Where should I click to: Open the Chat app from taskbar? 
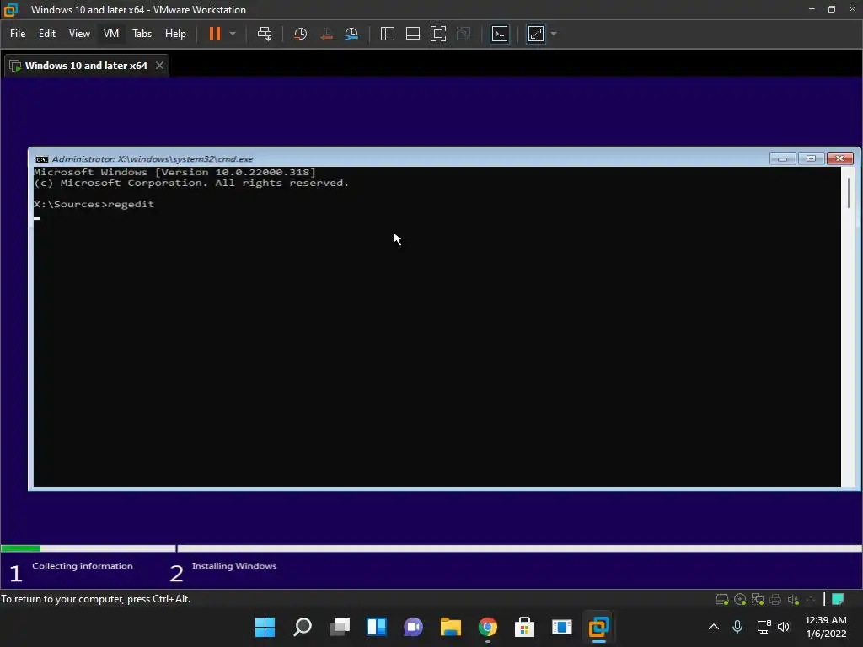click(413, 627)
